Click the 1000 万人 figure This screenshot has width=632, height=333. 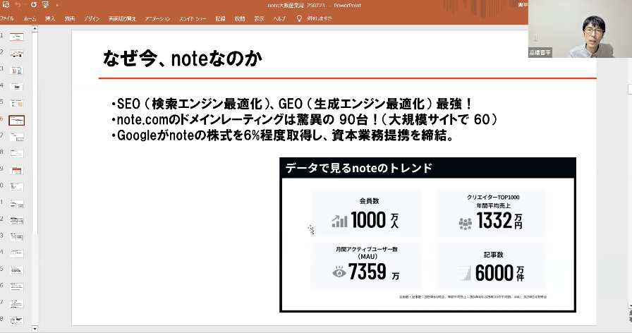click(x=375, y=220)
